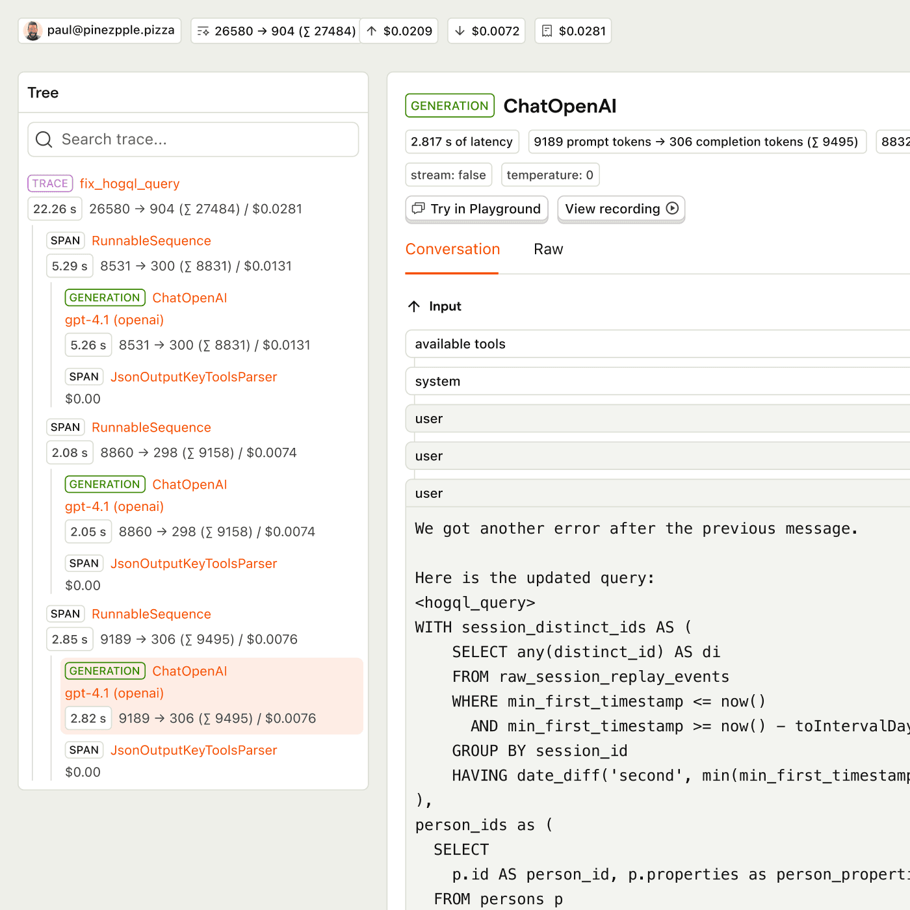
Task: Click the user avatar for paul@pinezpple.pizza
Action: (x=32, y=31)
